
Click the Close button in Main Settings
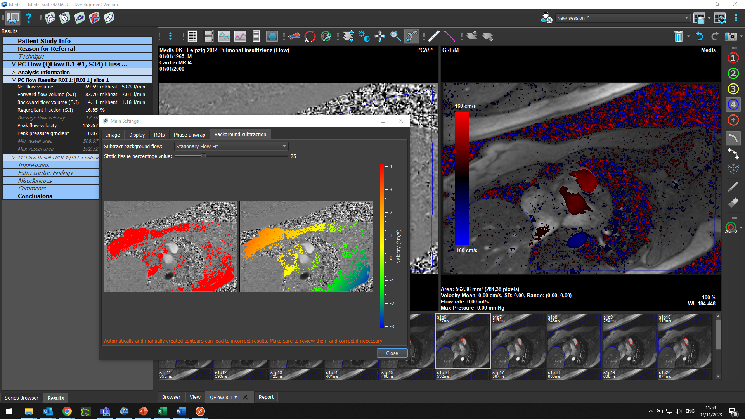coord(392,353)
